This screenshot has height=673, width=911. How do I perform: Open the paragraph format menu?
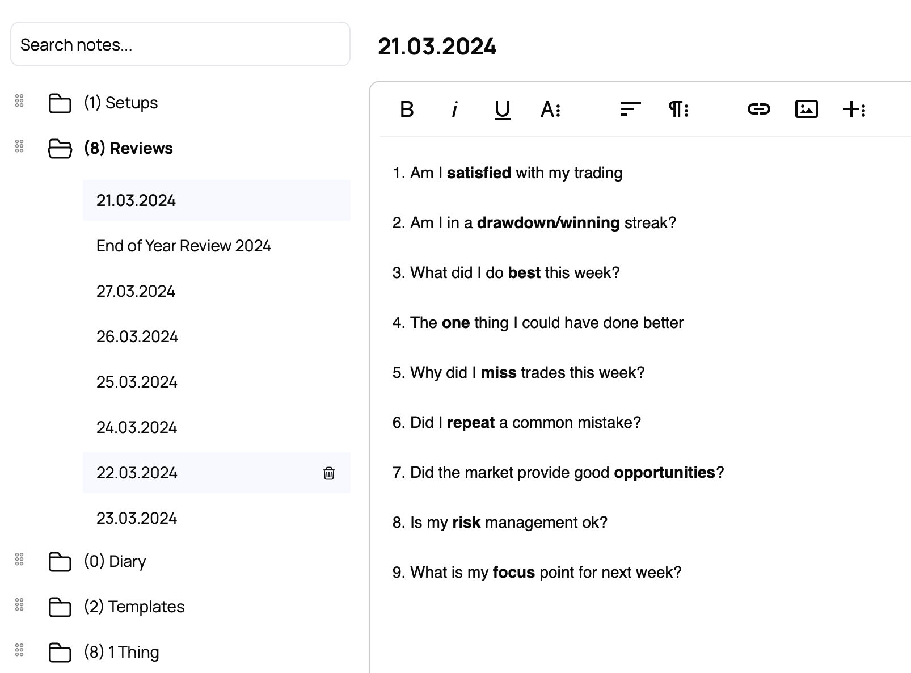click(678, 109)
